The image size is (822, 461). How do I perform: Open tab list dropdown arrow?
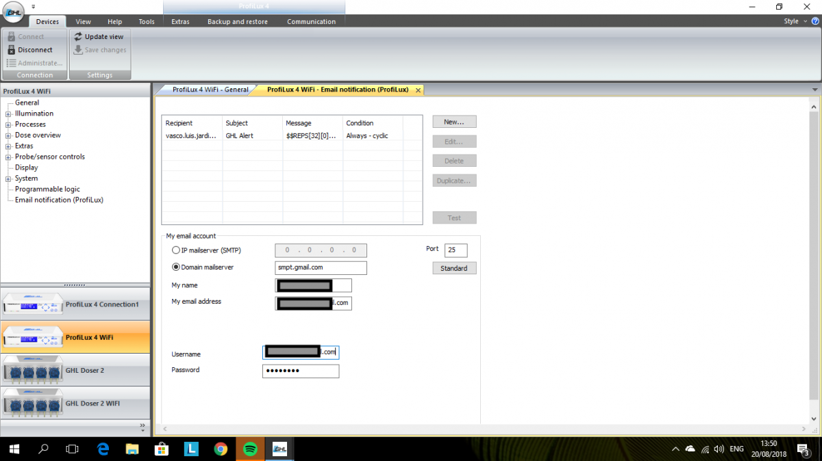coord(814,90)
